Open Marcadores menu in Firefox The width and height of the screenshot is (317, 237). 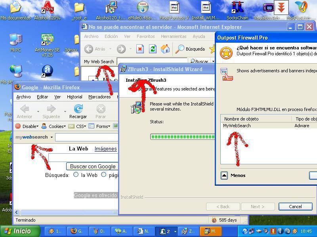pyautogui.click(x=100, y=97)
